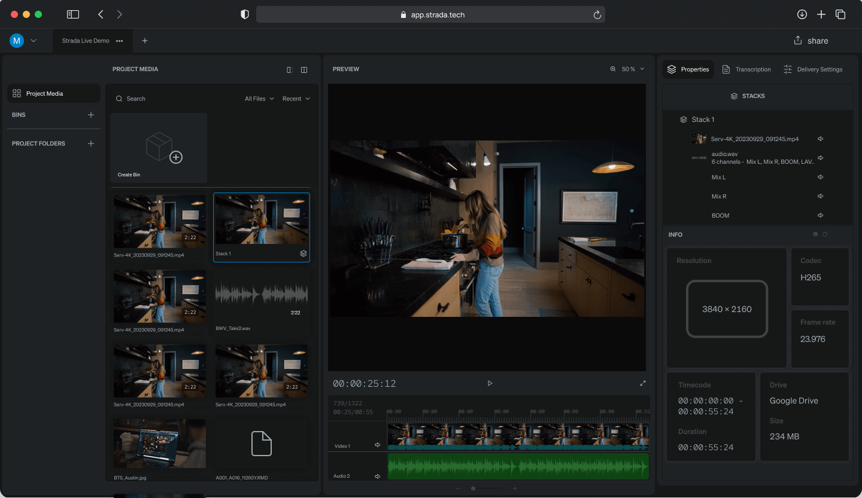Play the preview video
Image resolution: width=862 pixels, height=498 pixels.
click(x=490, y=383)
